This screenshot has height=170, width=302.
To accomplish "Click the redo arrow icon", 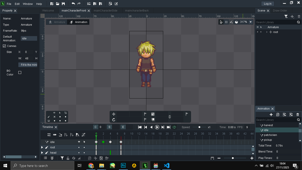I will click(79, 4).
